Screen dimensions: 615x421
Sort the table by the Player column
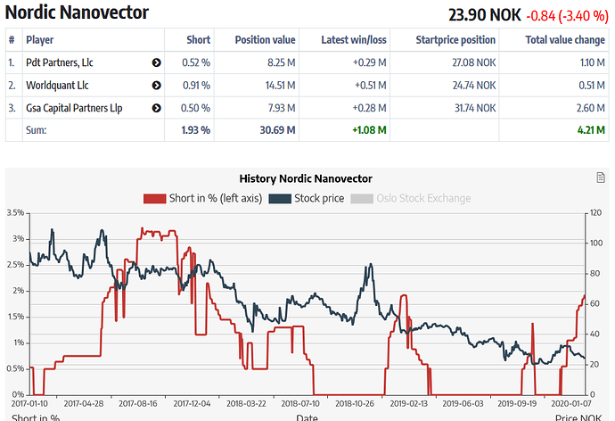(x=39, y=40)
